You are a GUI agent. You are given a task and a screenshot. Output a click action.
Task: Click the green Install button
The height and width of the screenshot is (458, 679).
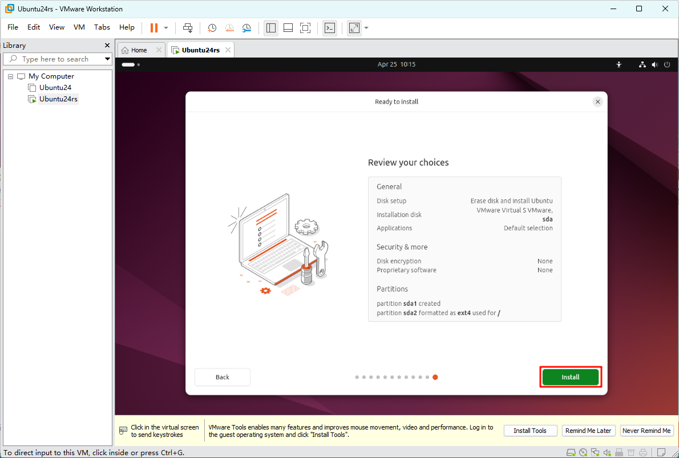(571, 377)
